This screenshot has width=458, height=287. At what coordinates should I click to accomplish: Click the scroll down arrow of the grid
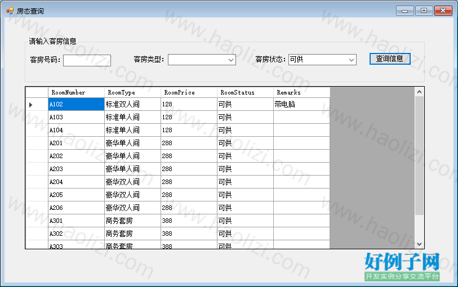coord(420,244)
